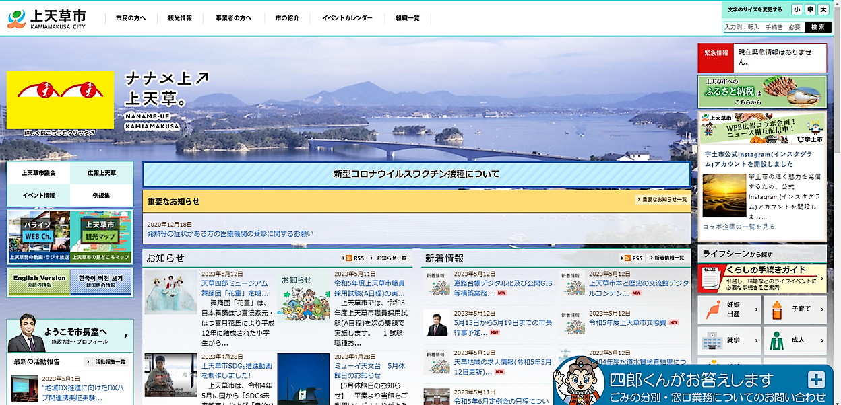
Task: Click the Kamiamakusa City logo
Action: click(47, 18)
